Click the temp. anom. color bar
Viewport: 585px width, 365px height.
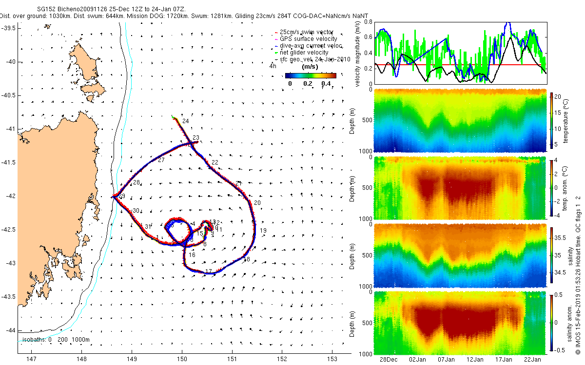[552, 187]
